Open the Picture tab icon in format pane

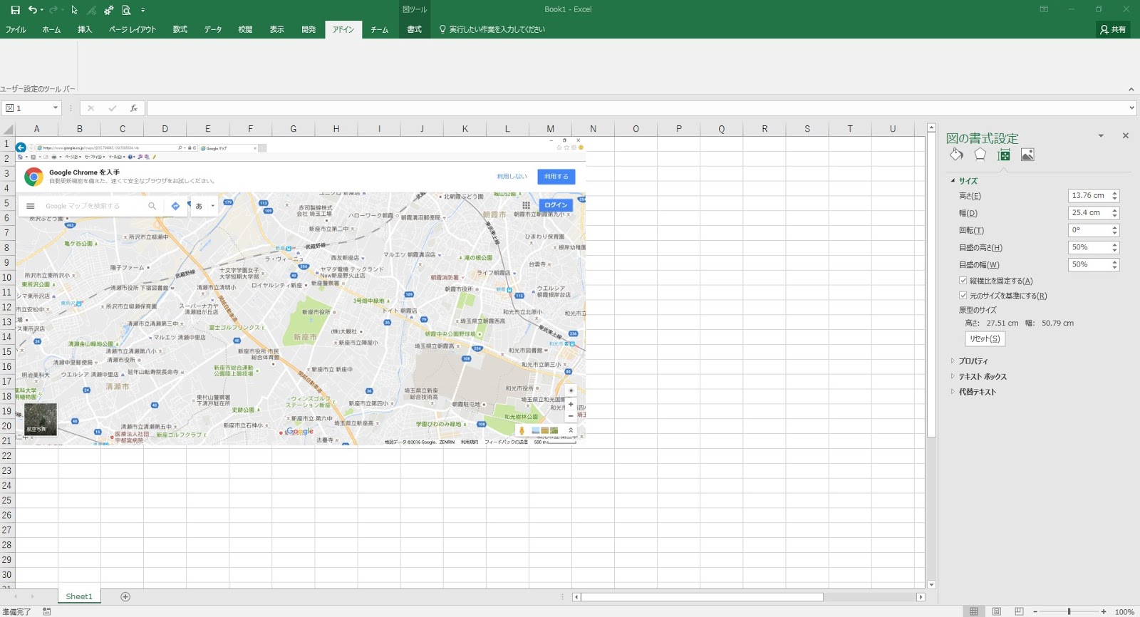pos(1027,155)
